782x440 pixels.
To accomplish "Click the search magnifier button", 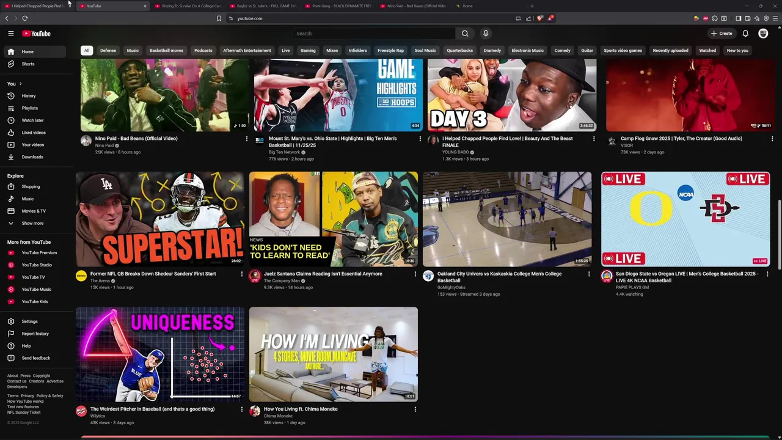I will pyautogui.click(x=465, y=34).
